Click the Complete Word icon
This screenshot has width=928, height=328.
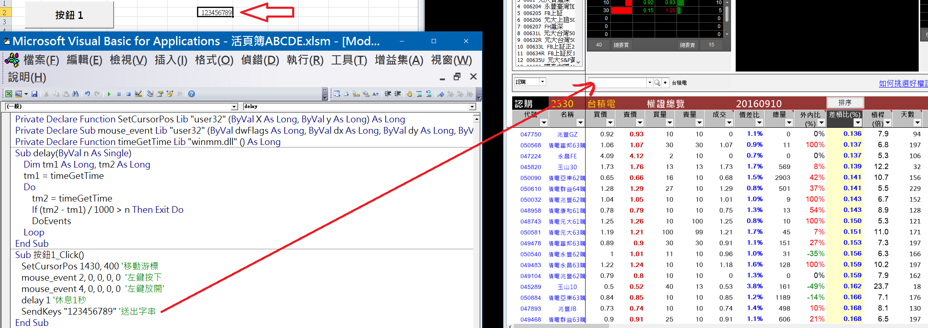pos(375,94)
